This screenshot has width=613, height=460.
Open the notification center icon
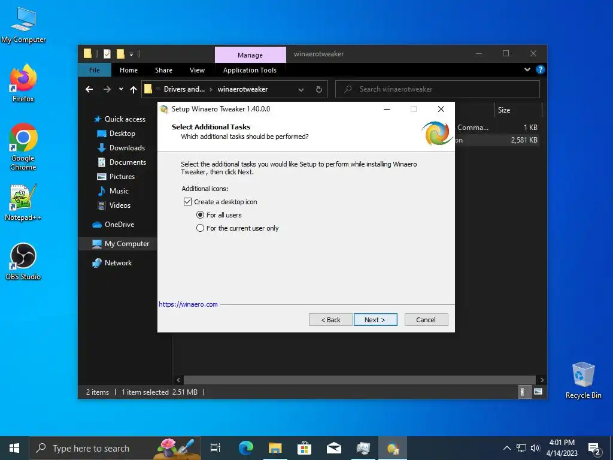point(594,448)
